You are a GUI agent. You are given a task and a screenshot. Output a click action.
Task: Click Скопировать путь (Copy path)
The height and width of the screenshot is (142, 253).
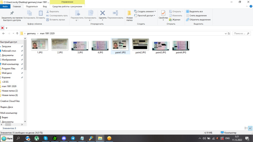click(59, 15)
